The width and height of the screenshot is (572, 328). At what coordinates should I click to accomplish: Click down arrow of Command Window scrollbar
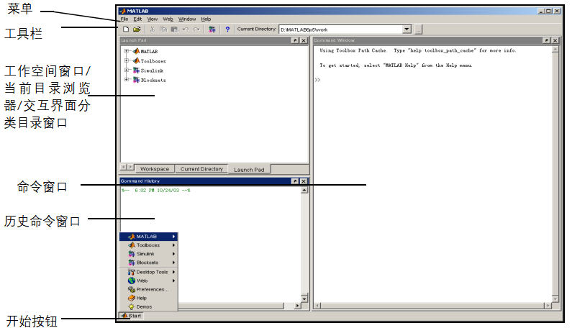(x=555, y=299)
